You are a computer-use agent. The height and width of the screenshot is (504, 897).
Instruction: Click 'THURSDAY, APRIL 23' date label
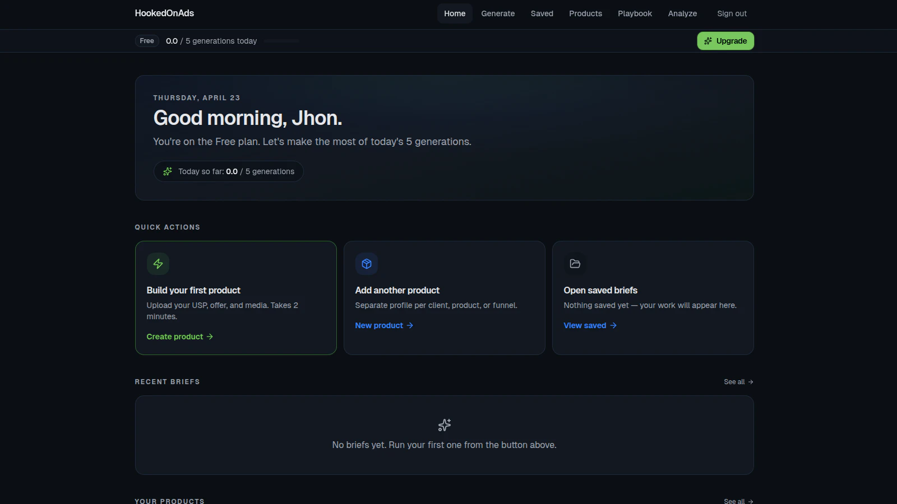[x=197, y=98]
